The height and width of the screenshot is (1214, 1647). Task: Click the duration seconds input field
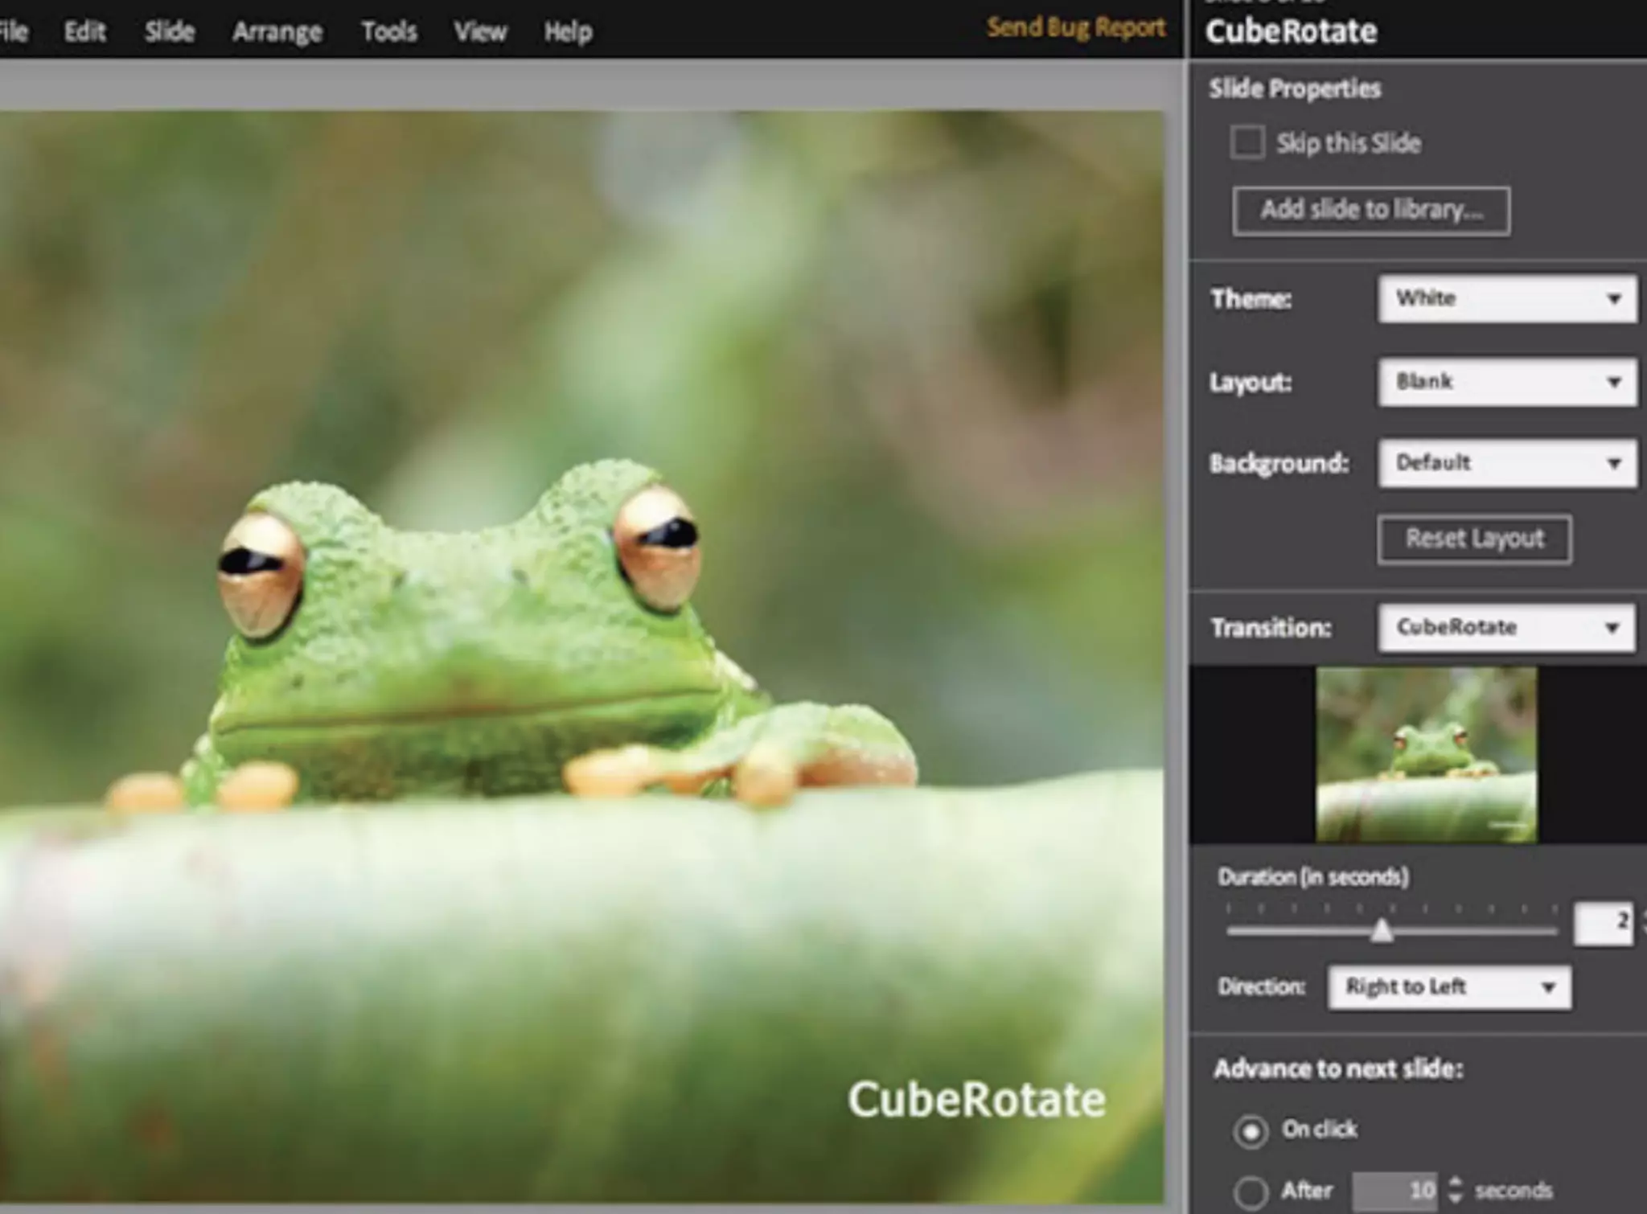[1603, 922]
